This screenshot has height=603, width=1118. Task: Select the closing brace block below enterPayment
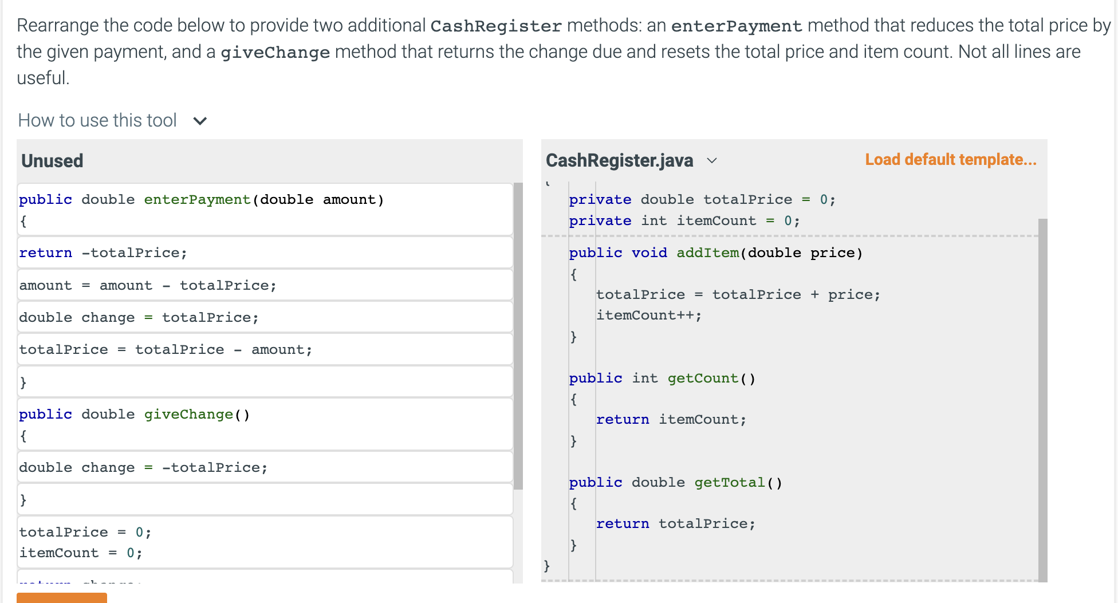coord(263,381)
